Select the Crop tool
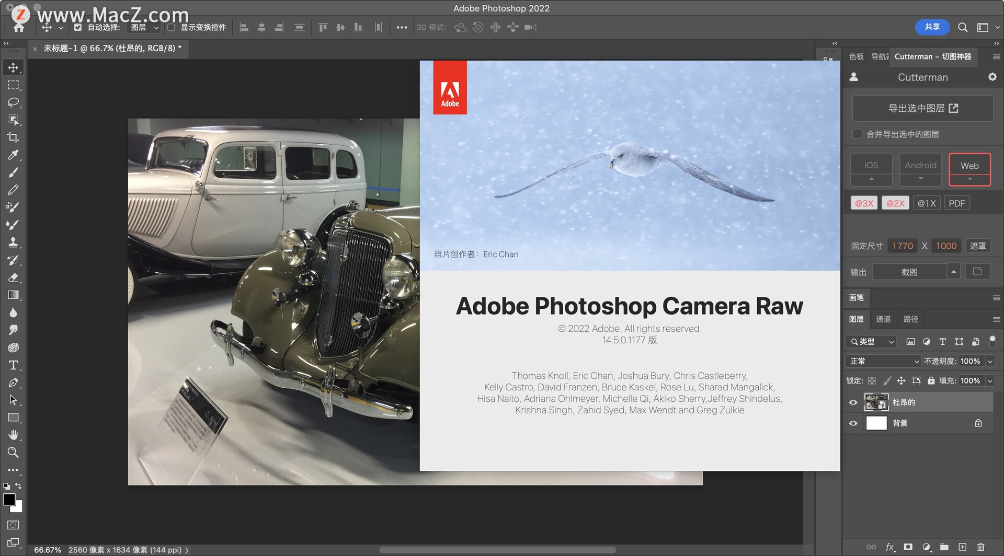Image resolution: width=1004 pixels, height=556 pixels. [13, 137]
